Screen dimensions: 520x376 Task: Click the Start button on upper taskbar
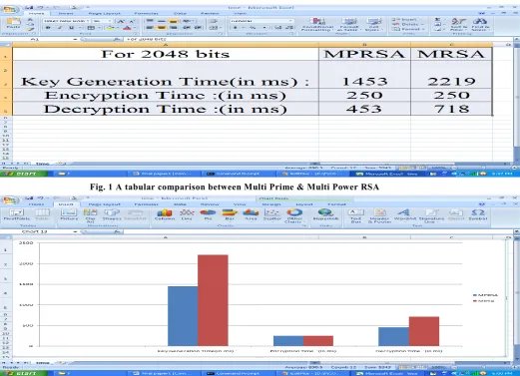coord(23,174)
